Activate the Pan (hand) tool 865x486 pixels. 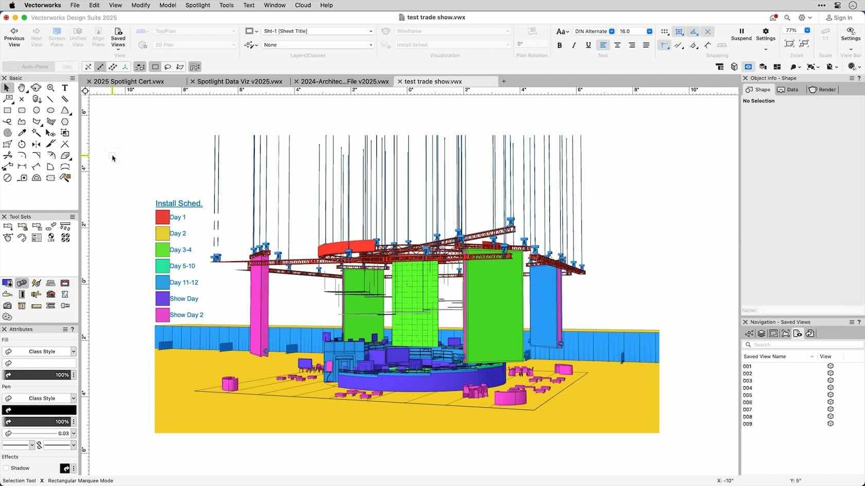[x=22, y=88]
